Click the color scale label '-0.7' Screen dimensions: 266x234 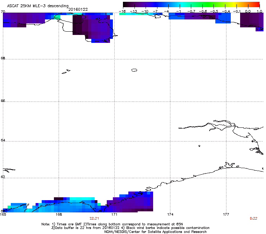tap(191, 12)
